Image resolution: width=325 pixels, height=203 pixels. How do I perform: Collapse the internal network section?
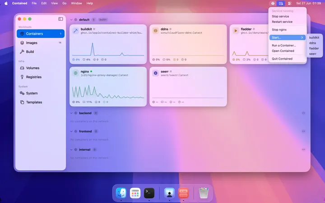[x=71, y=150]
